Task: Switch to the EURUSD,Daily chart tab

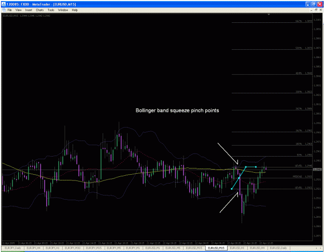Action: (278, 248)
